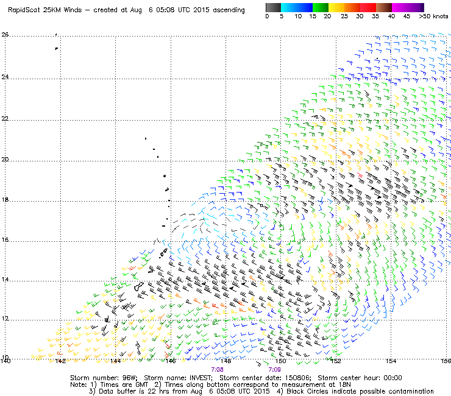Click the 'Storm number: 96W' text
Viewport: 451px width, 396px height.
(x=104, y=378)
